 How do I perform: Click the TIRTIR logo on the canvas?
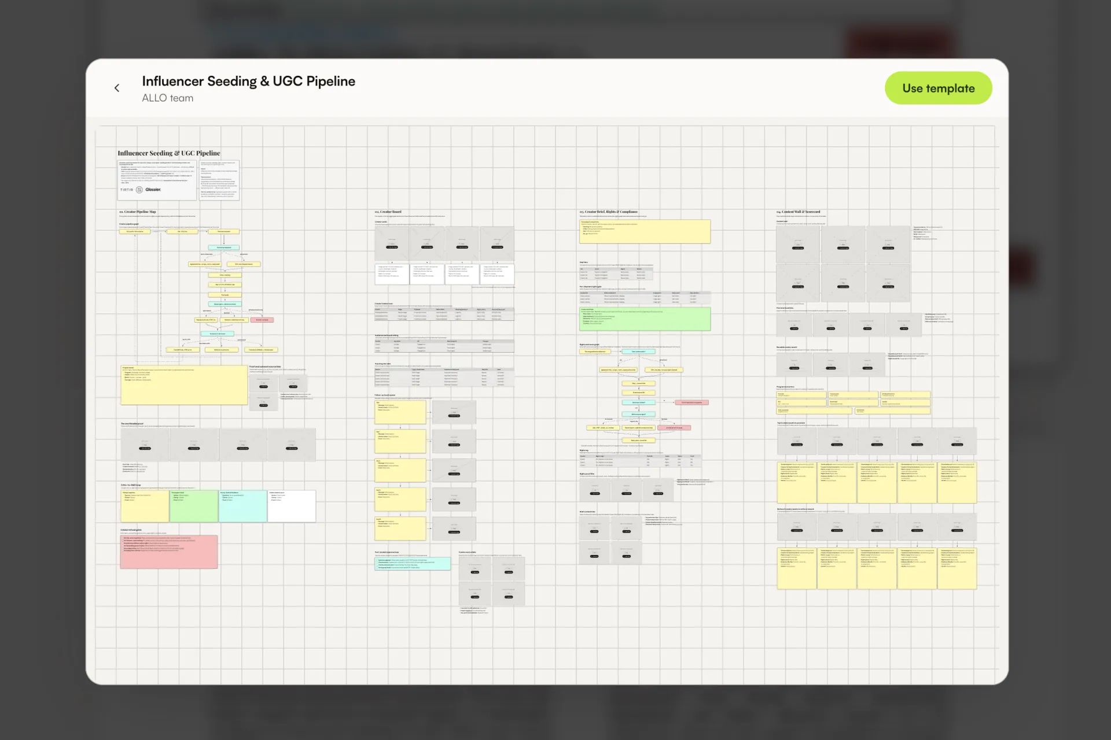tap(127, 190)
